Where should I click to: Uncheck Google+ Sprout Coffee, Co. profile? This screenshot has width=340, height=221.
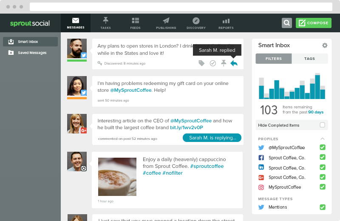coord(323,177)
